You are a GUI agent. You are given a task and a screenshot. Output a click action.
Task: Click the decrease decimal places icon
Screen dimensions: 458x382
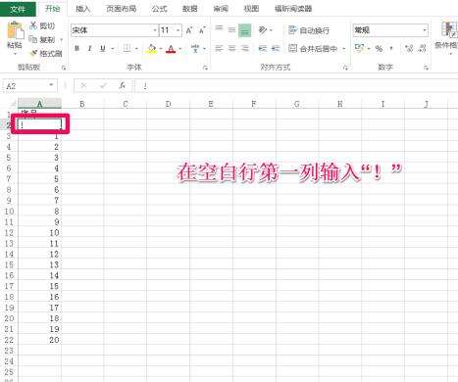tap(423, 49)
